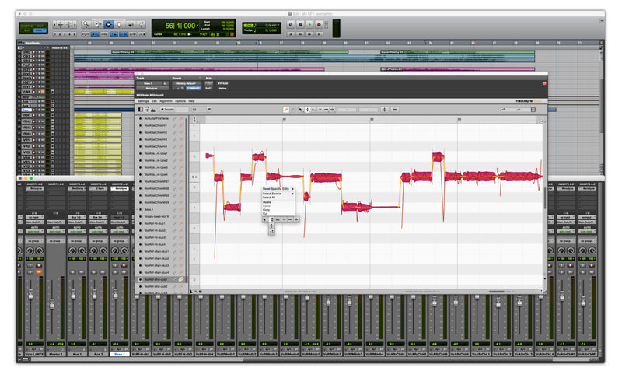Choose Copy in context menu

pos(266,209)
